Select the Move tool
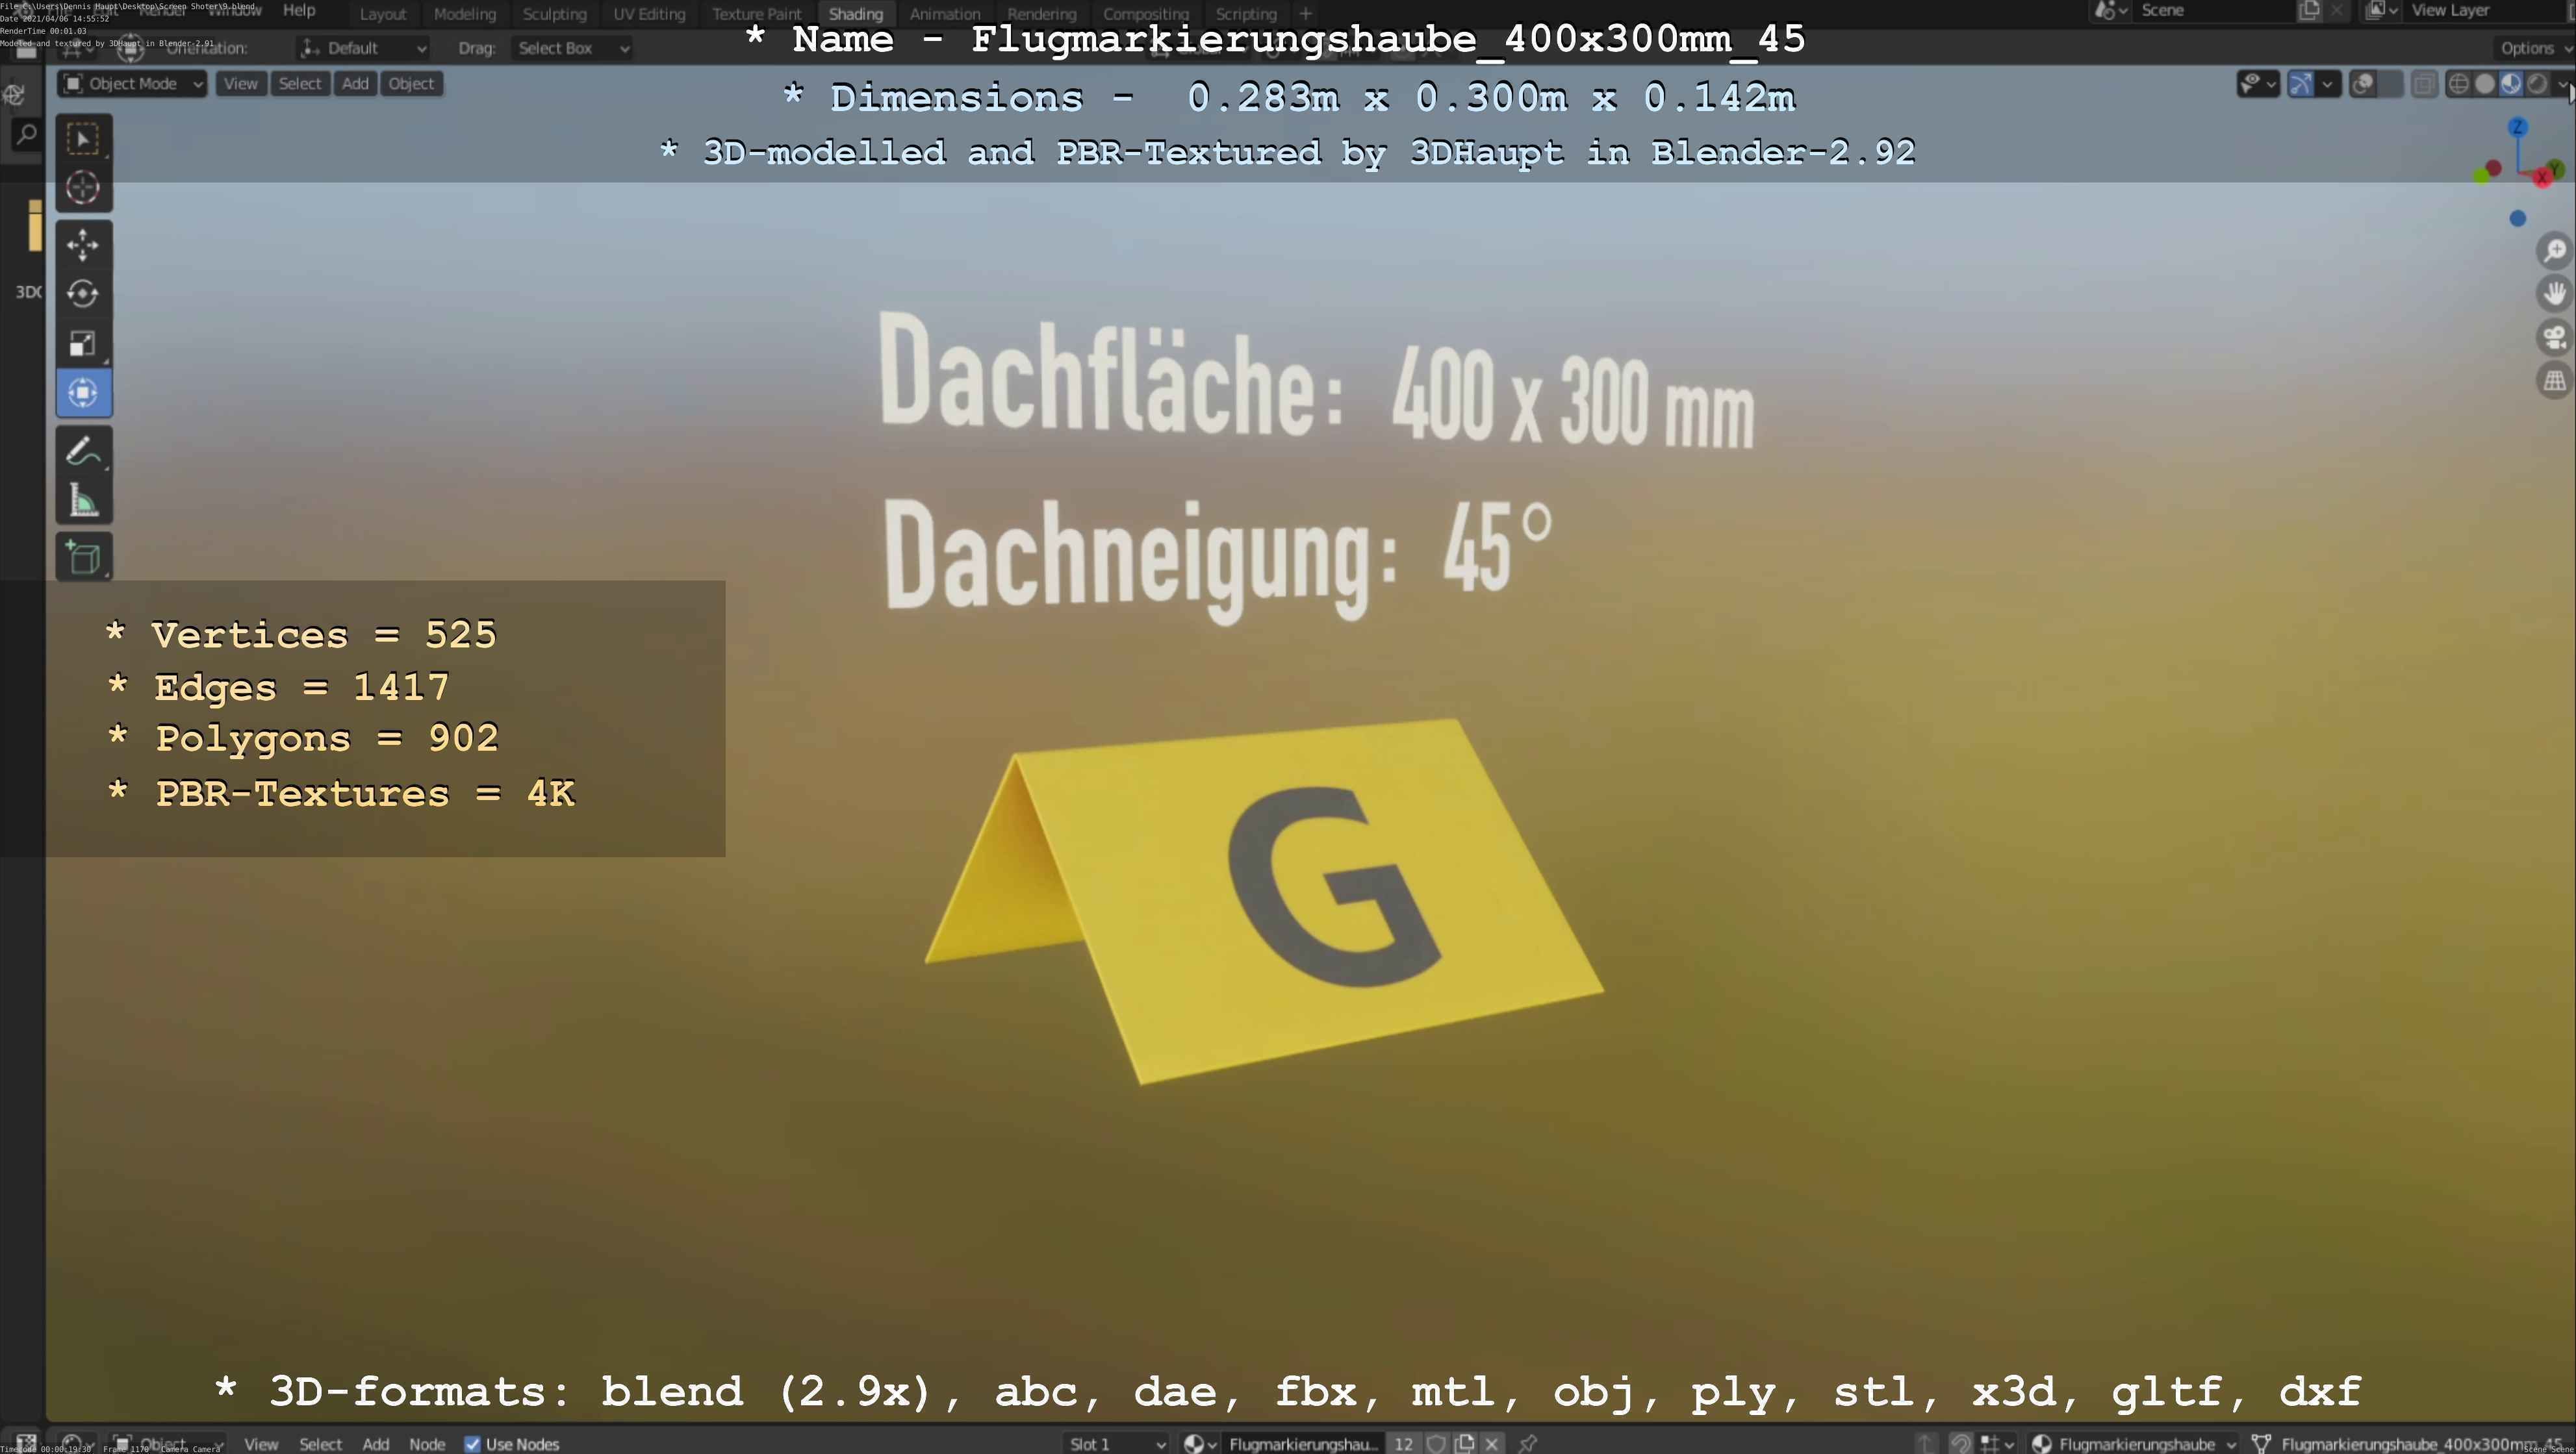Screen dimensions: 2576x1454 coord(83,245)
